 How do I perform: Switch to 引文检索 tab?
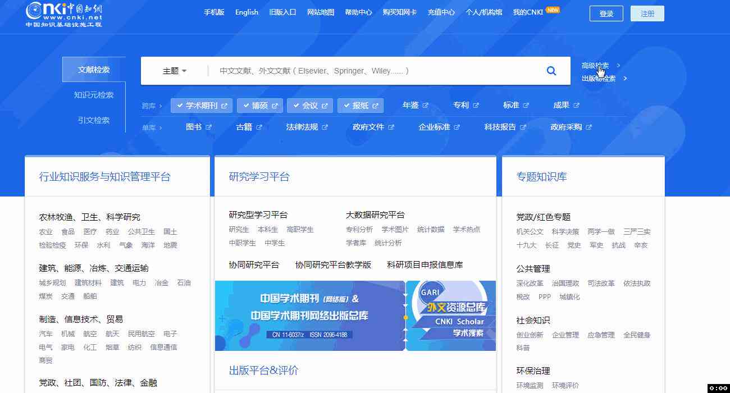click(x=94, y=120)
